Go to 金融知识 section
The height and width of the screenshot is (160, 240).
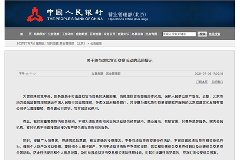123,34
